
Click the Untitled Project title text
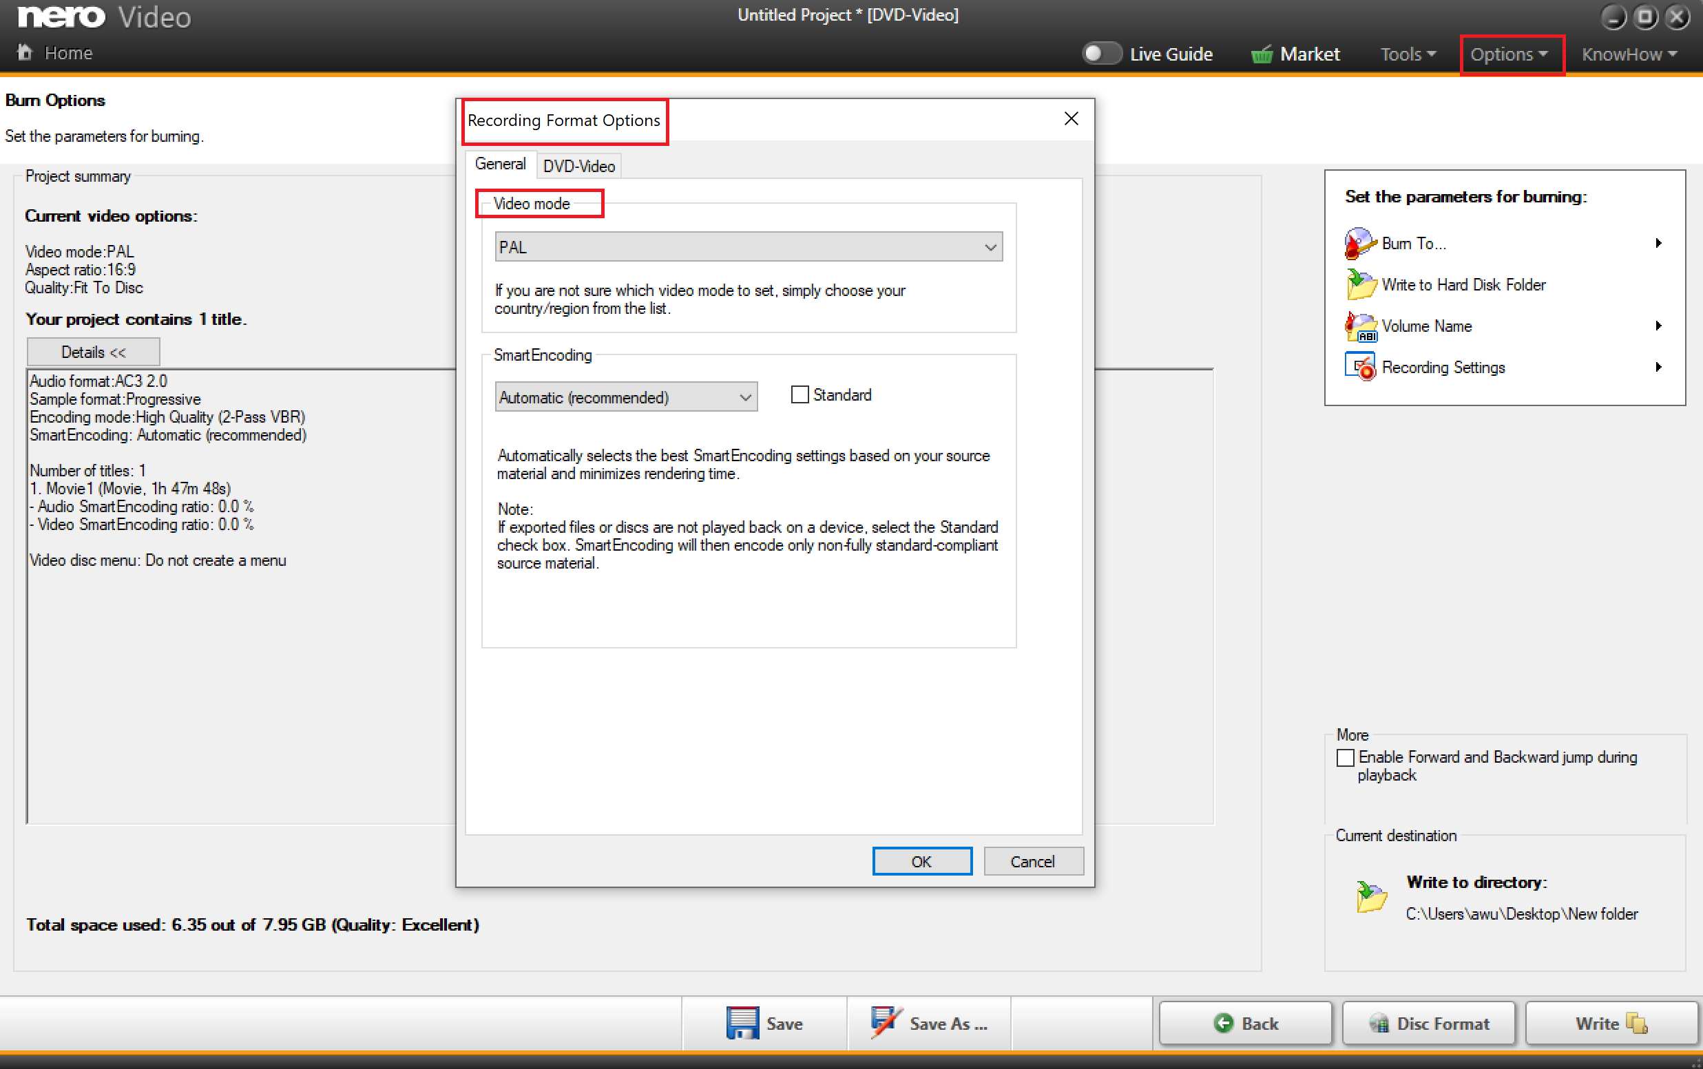pyautogui.click(x=848, y=15)
